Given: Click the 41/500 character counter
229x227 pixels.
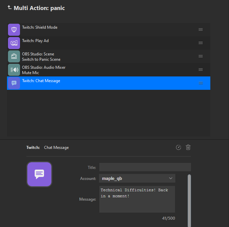Looking at the screenshot, I should 169,218.
